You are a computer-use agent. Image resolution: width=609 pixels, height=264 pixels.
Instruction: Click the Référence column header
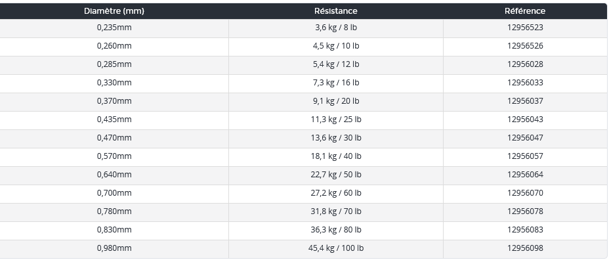pos(525,11)
